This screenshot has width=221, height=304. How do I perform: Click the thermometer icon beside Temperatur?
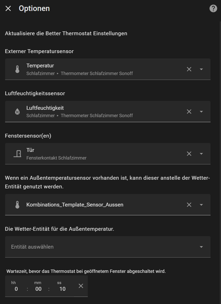point(17,69)
